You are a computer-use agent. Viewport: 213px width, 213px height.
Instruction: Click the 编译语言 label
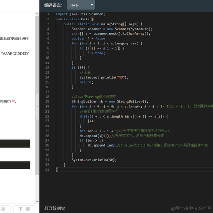click(53, 5)
